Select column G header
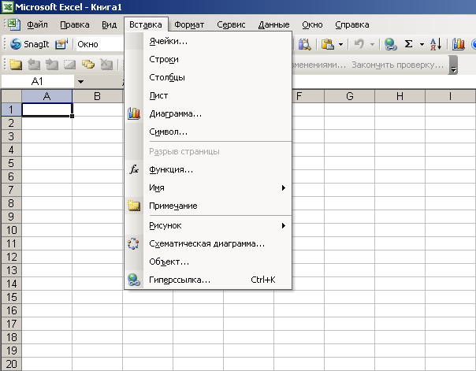 349,96
